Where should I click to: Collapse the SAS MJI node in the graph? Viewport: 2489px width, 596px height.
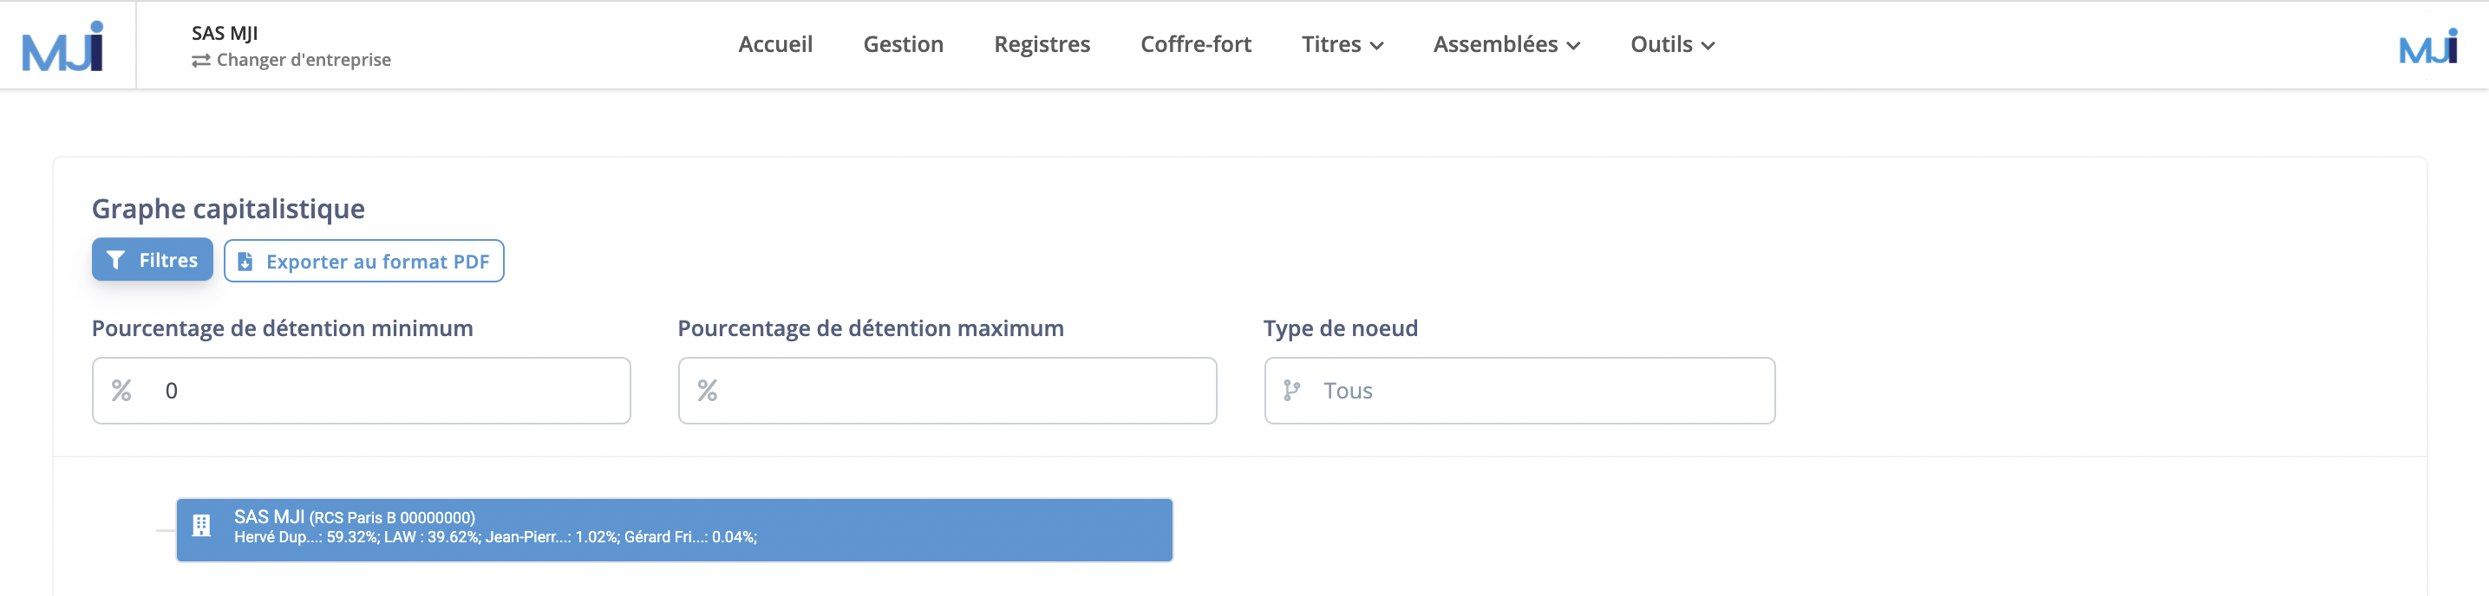[164, 528]
